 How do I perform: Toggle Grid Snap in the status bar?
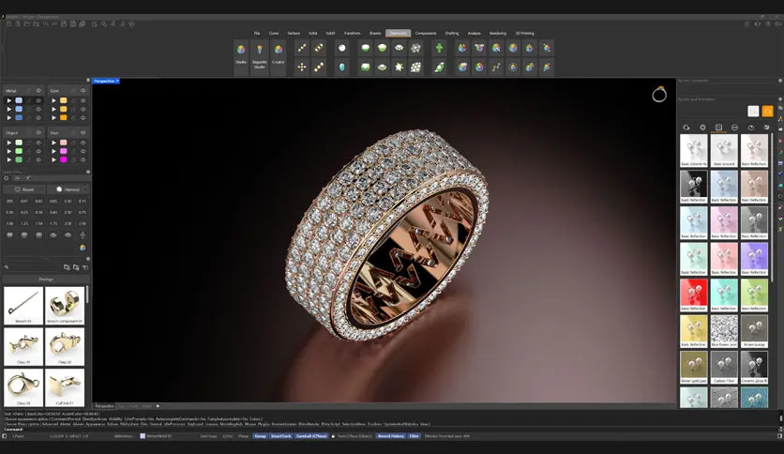click(208, 436)
